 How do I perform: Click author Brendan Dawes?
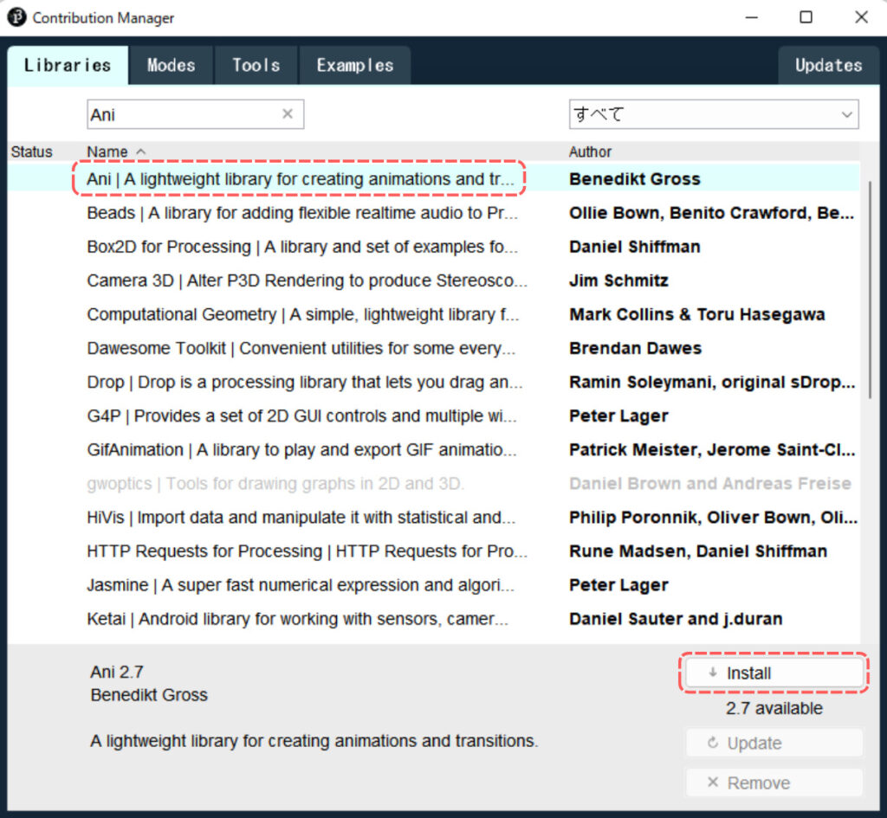(635, 348)
